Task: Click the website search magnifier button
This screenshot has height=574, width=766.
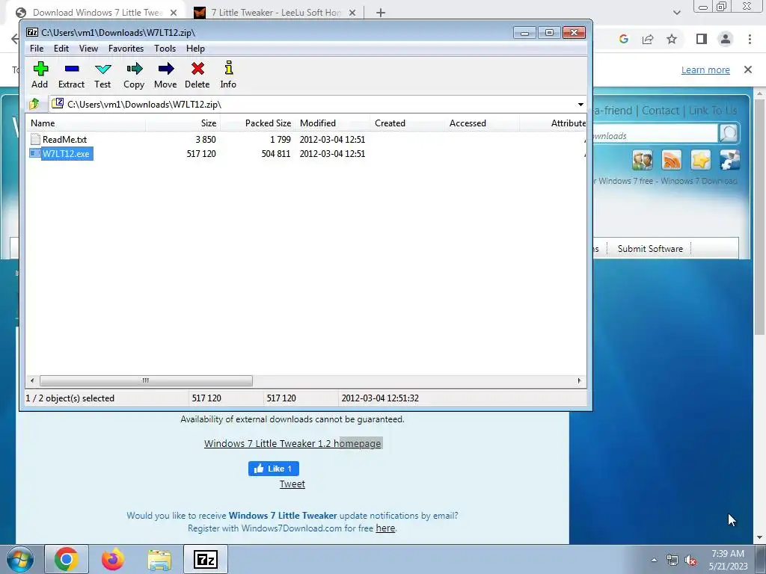Action: [x=729, y=133]
